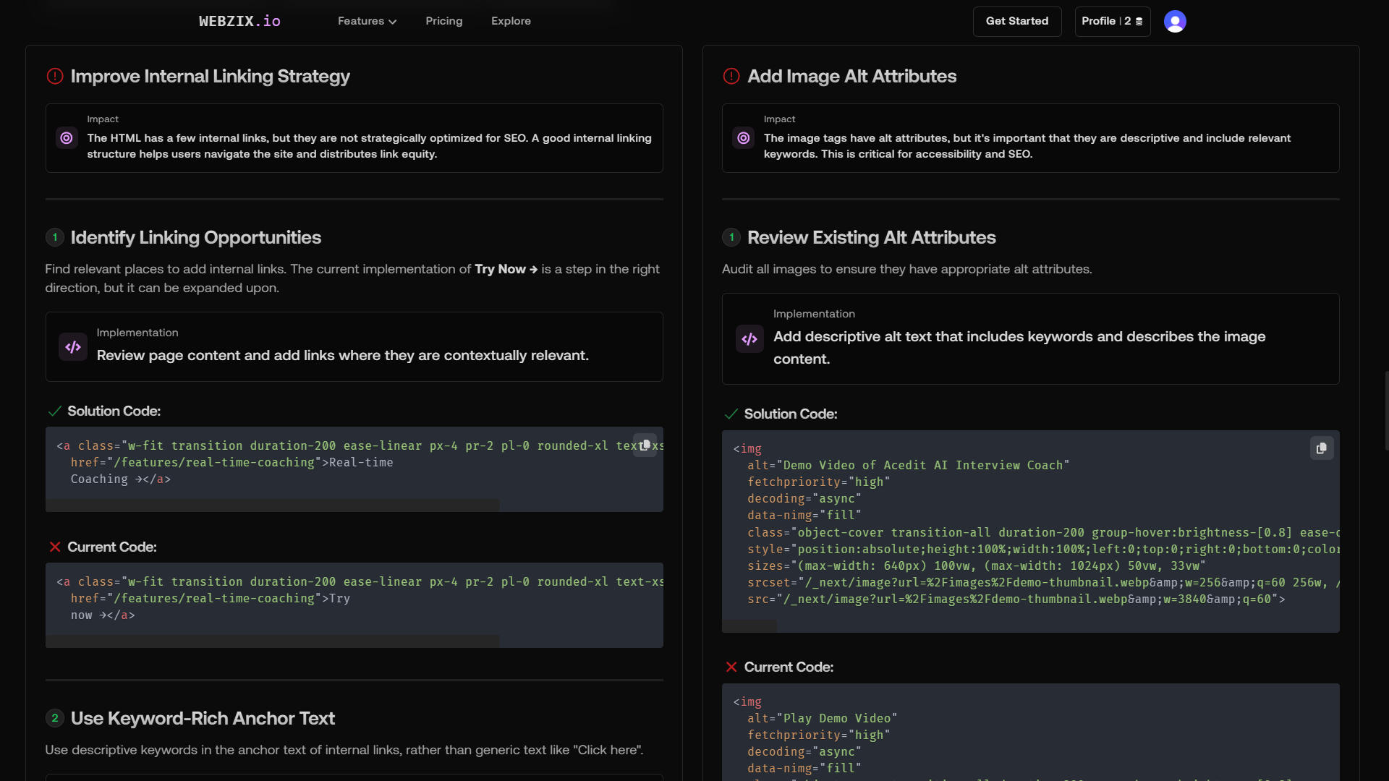Open the Features dropdown
The image size is (1389, 781).
(367, 21)
